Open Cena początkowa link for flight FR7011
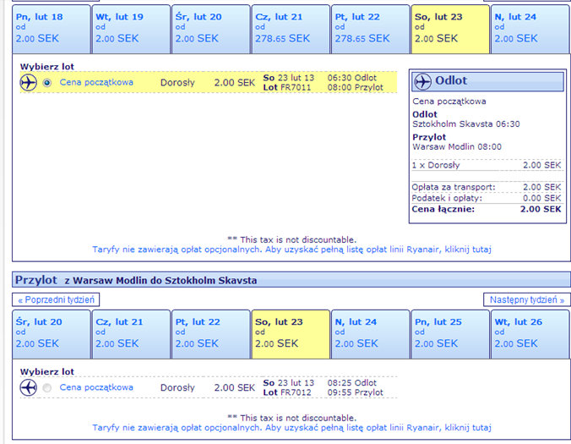Viewport: 571px width, 444px height. tap(96, 82)
